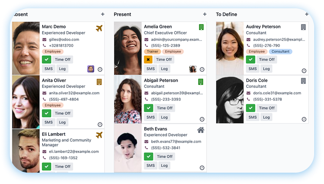Select the Consultant tag on Audrey Peterson
Viewport: 324px width, 184px height.
pos(280,51)
